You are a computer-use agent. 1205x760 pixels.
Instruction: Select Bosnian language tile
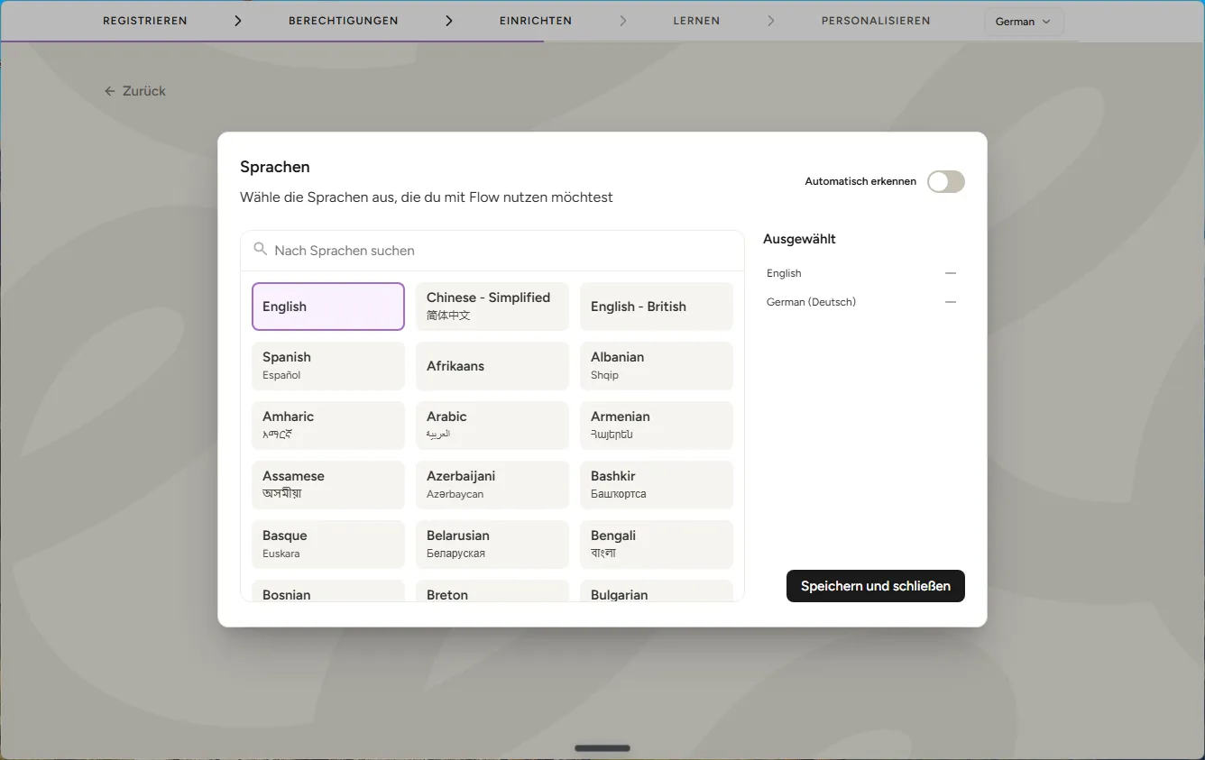point(328,591)
